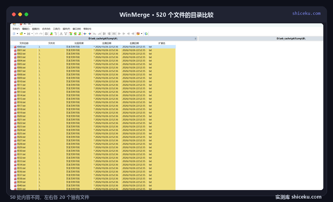Sort by the 文件夹 column header
Viewport: 333px width, 202px height.
[52, 43]
